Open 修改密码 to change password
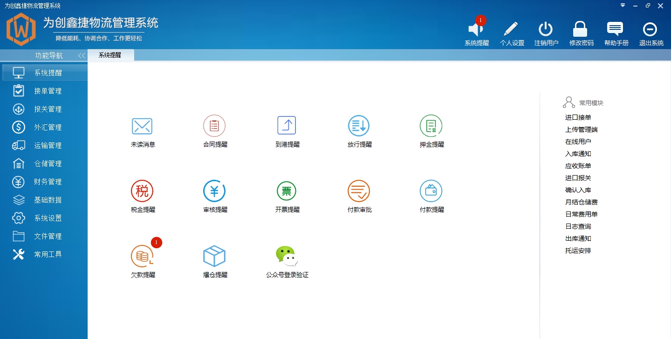 coord(581,29)
